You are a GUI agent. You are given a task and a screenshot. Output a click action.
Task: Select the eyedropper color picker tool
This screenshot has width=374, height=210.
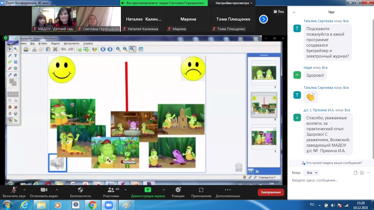click(x=10, y=75)
